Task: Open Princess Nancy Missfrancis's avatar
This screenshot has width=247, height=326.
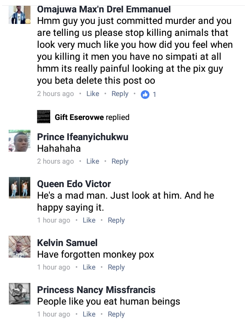Action: click(19, 293)
